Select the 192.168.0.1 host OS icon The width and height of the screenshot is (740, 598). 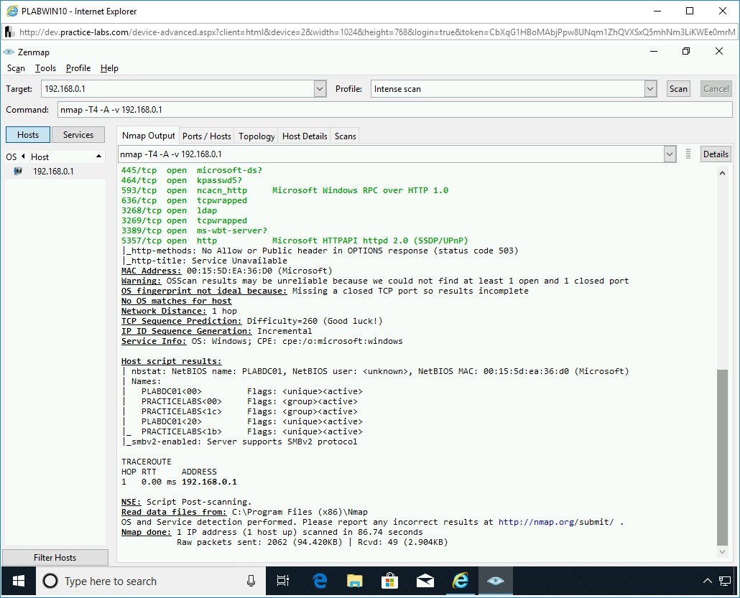click(x=18, y=172)
